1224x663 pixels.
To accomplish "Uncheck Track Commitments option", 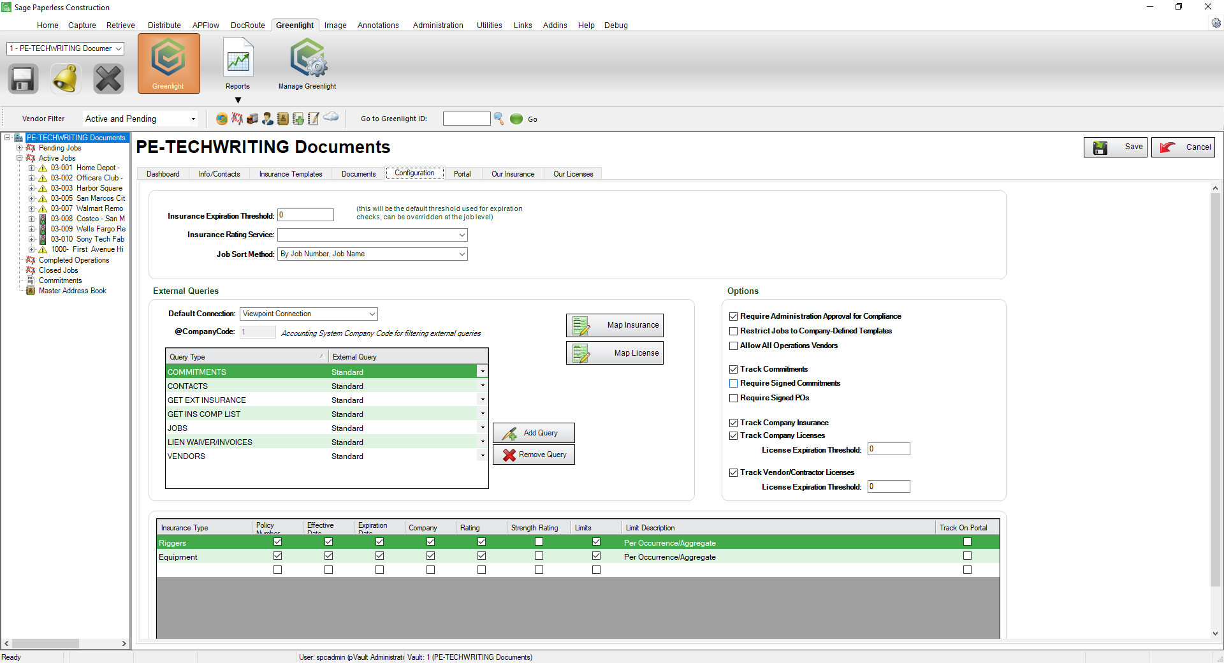I will 733,369.
